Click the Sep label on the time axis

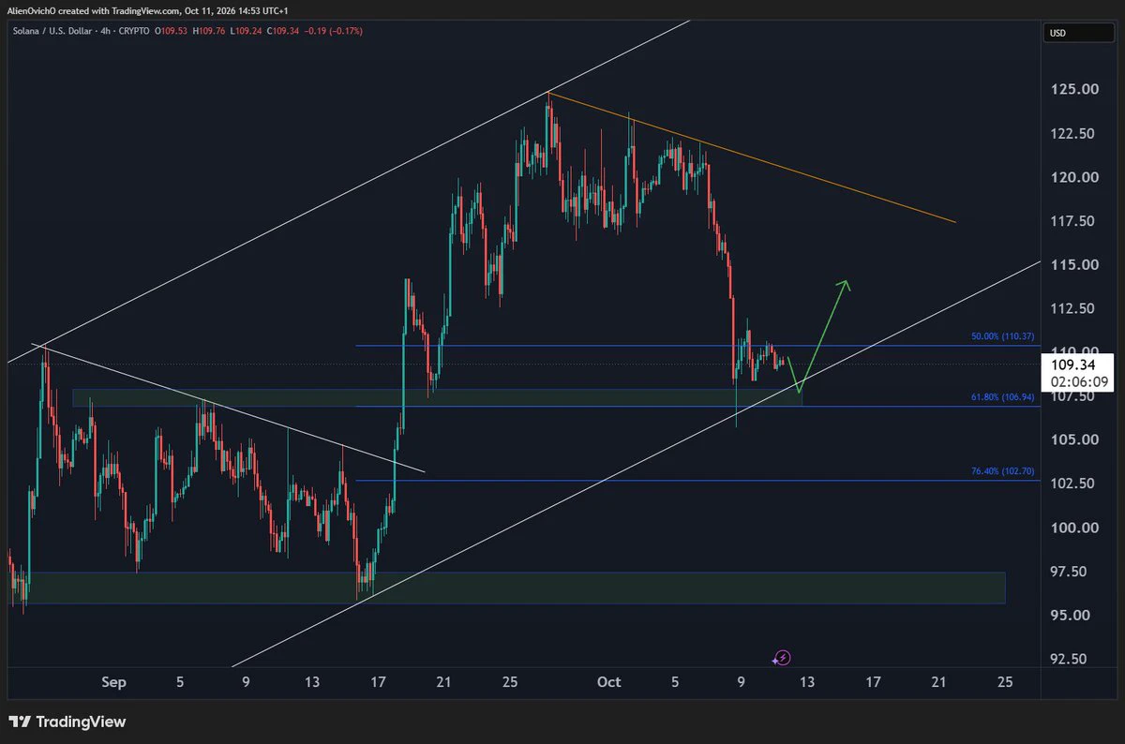point(113,682)
